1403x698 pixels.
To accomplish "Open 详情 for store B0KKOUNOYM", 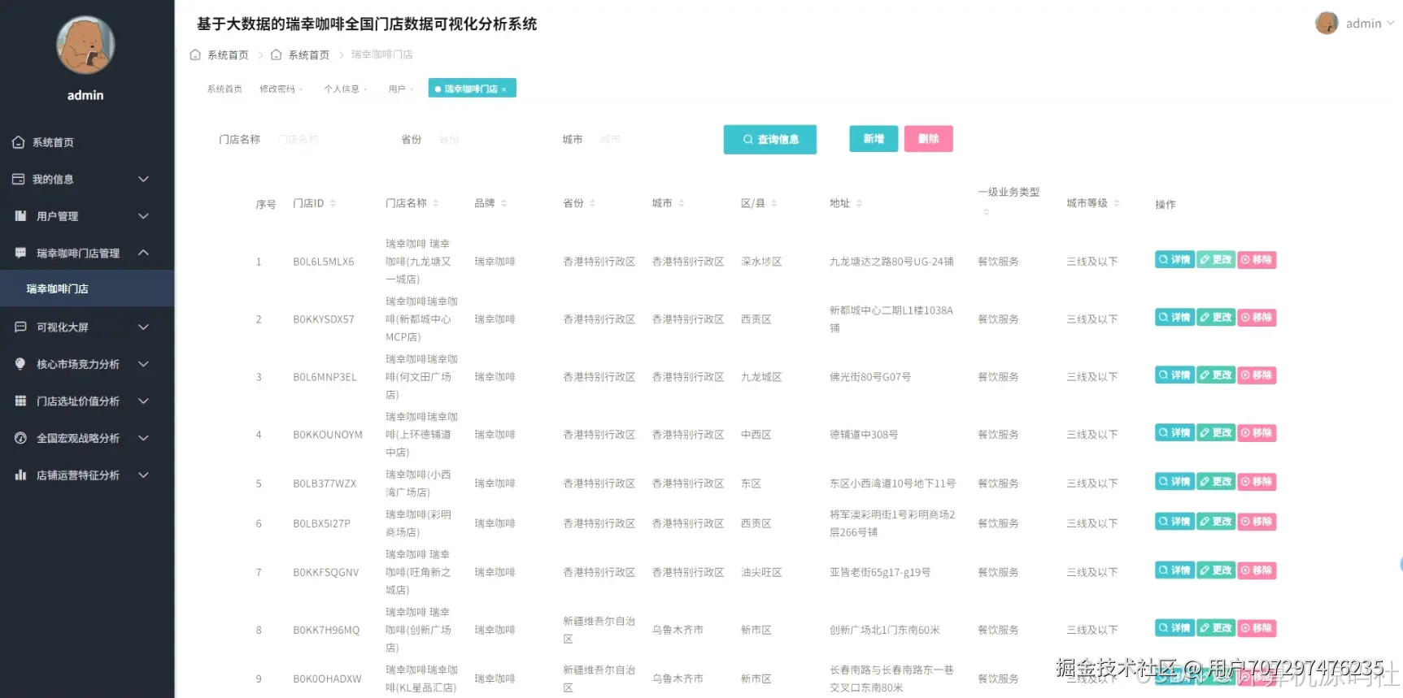I will [1174, 433].
